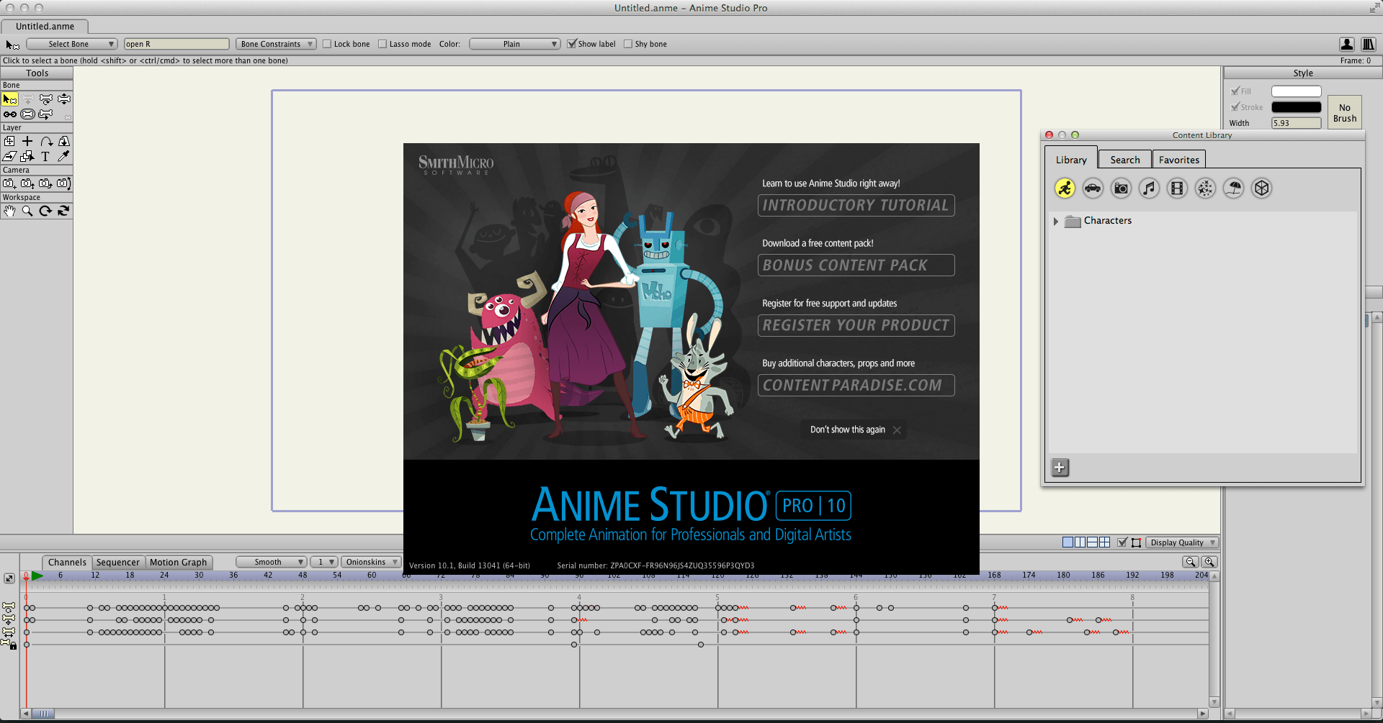Screen dimensions: 1383x723
Task: Toggle the Lock bone checkbox
Action: coord(327,44)
